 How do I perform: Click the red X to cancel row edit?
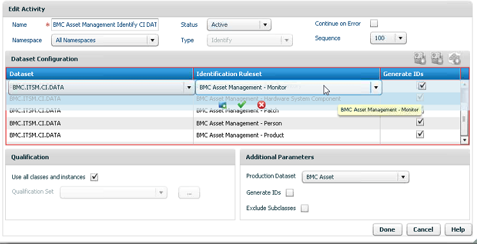[262, 105]
